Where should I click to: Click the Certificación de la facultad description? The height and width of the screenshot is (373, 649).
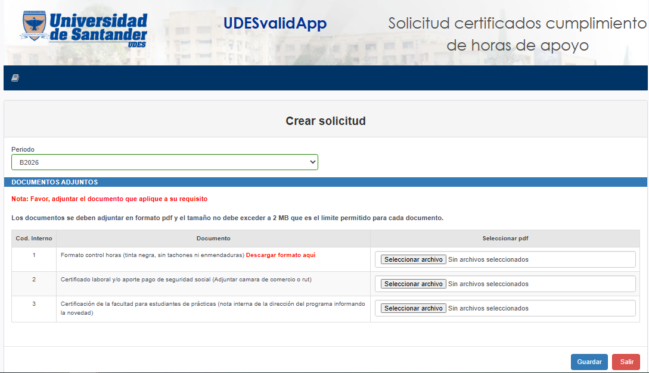click(213, 308)
